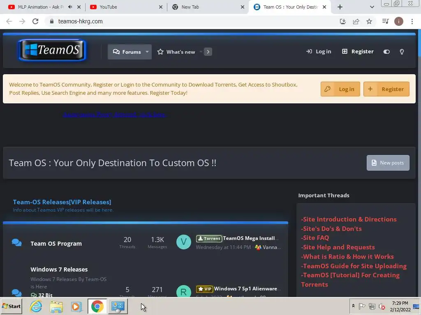Click the muted volume tray icon
This screenshot has width=421, height=315.
click(x=382, y=306)
